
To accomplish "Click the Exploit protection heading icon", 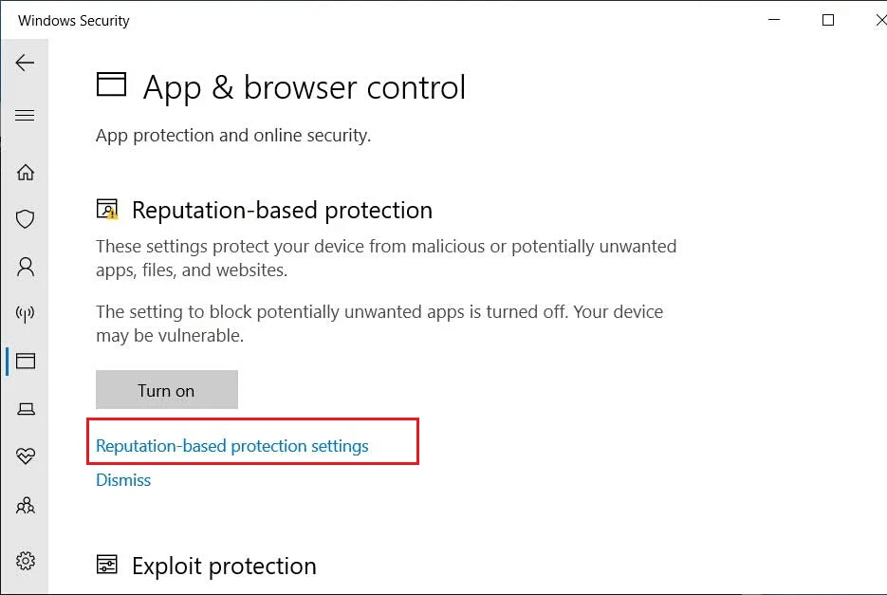I will (107, 566).
